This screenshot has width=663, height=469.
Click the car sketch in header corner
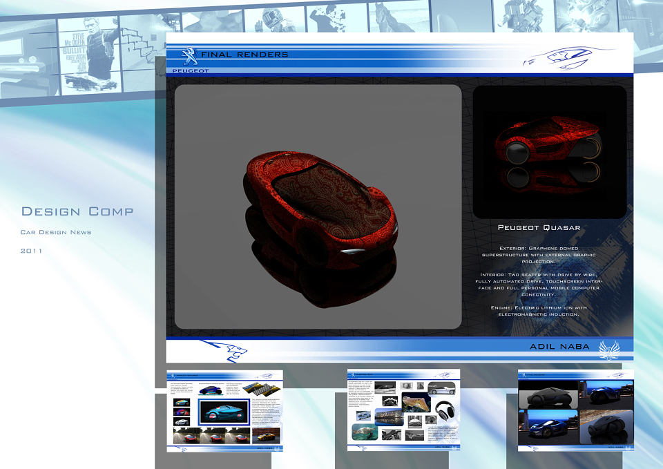(x=568, y=58)
